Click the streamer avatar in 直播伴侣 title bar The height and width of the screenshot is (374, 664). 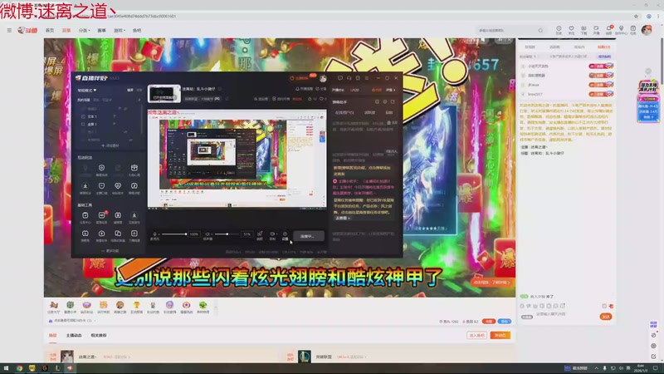323,78
